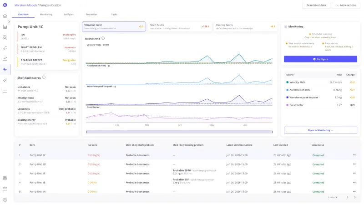Click the Computed status badge for Pump Unit 1D
The height and width of the screenshot is (205, 364).
pyautogui.click(x=318, y=164)
